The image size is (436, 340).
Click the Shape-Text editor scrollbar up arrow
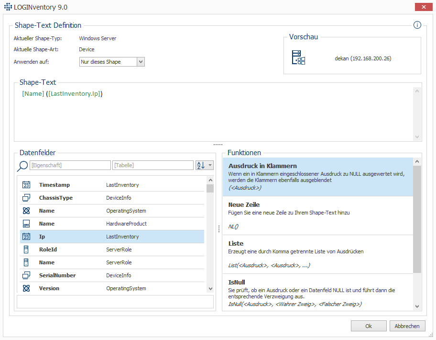point(417,91)
